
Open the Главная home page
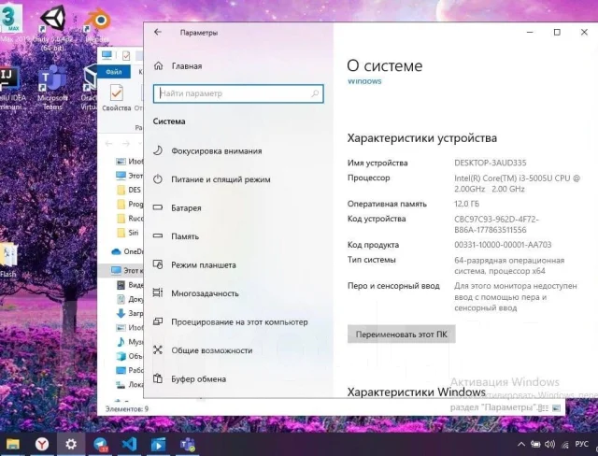[178, 66]
